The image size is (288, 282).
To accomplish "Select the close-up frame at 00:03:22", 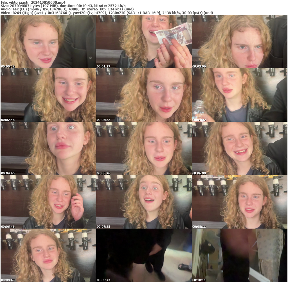I will (x=143, y=95).
